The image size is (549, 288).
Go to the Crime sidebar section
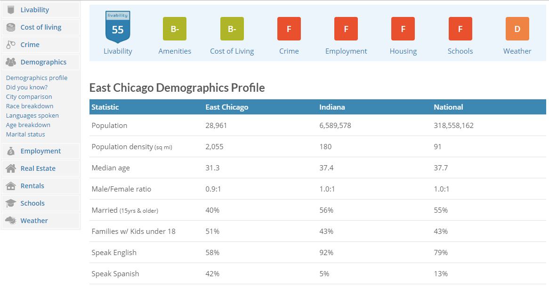click(40, 44)
